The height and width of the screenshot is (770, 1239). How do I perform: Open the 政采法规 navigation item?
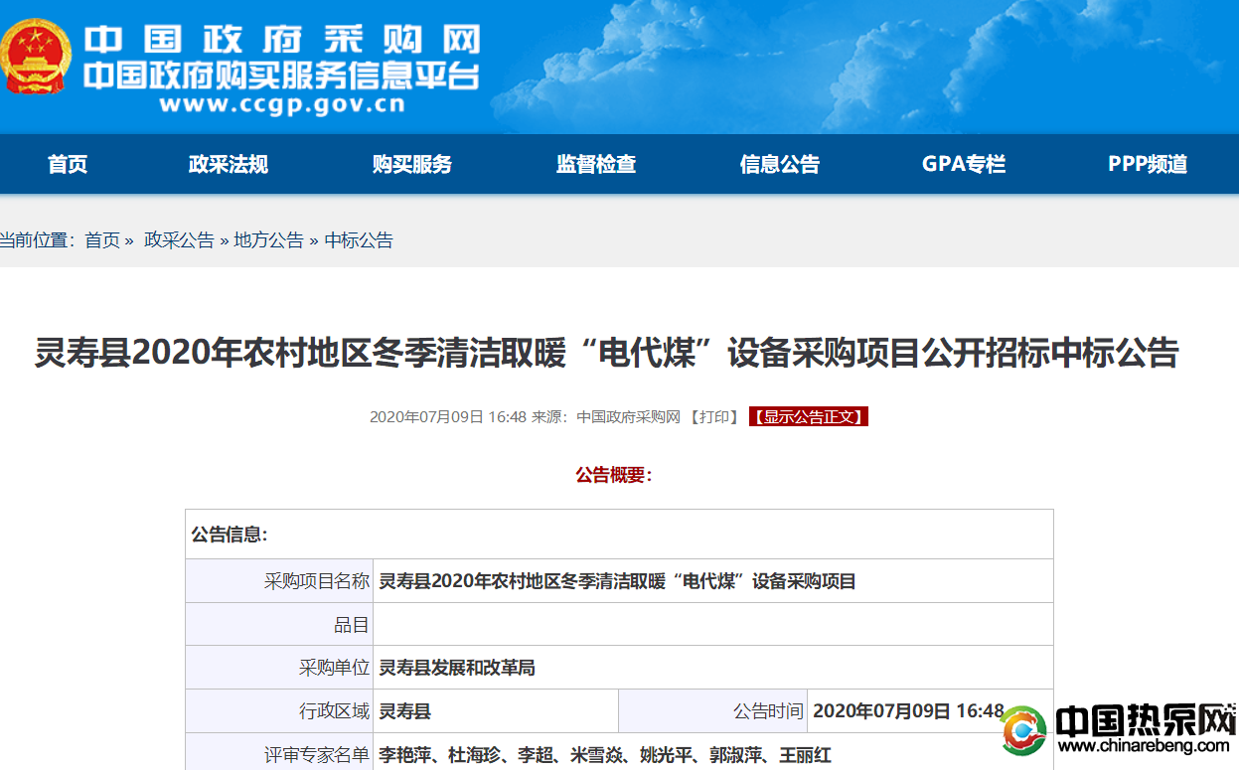[229, 164]
